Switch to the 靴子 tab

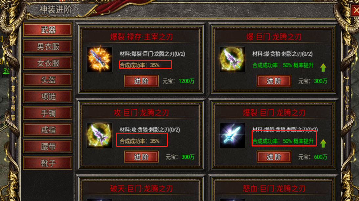(48, 163)
